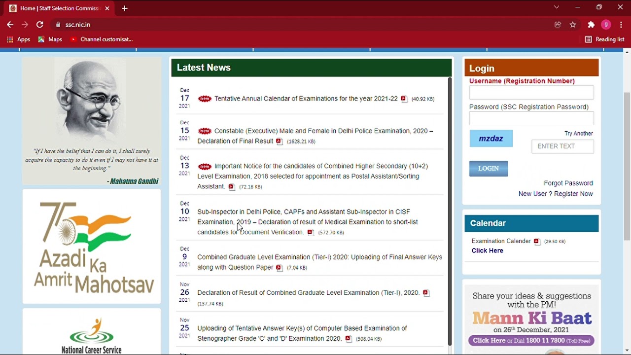Click the LOGIN button

tap(489, 169)
